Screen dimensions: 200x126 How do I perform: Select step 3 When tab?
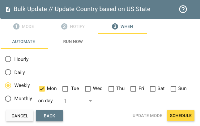(122, 26)
